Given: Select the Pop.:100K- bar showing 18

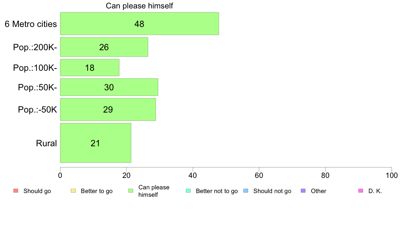Looking at the screenshot, I should [x=90, y=68].
